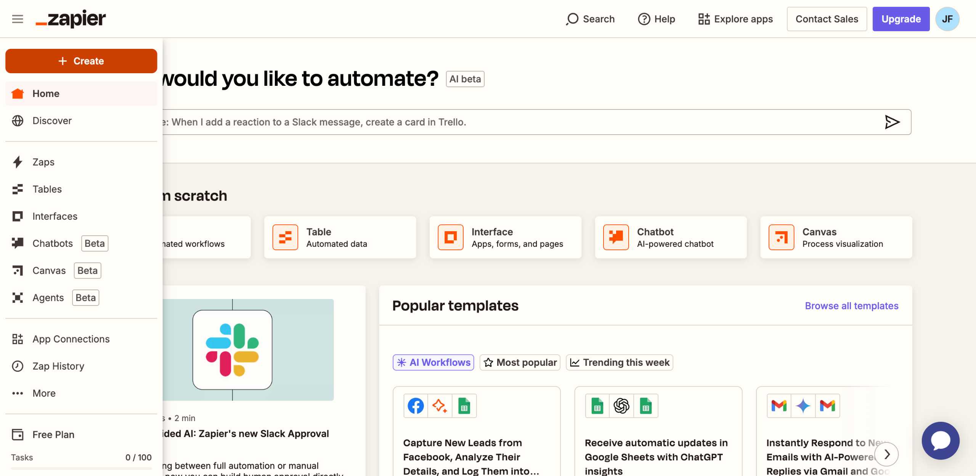Click the Tasks usage progress bar
Viewport: 976px width, 476px height.
pyautogui.click(x=81, y=468)
